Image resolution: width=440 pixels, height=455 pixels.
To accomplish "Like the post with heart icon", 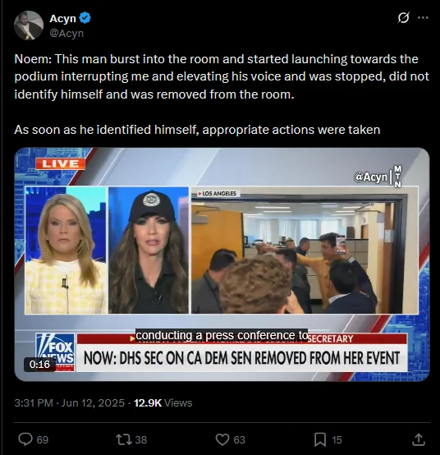I will [222, 439].
